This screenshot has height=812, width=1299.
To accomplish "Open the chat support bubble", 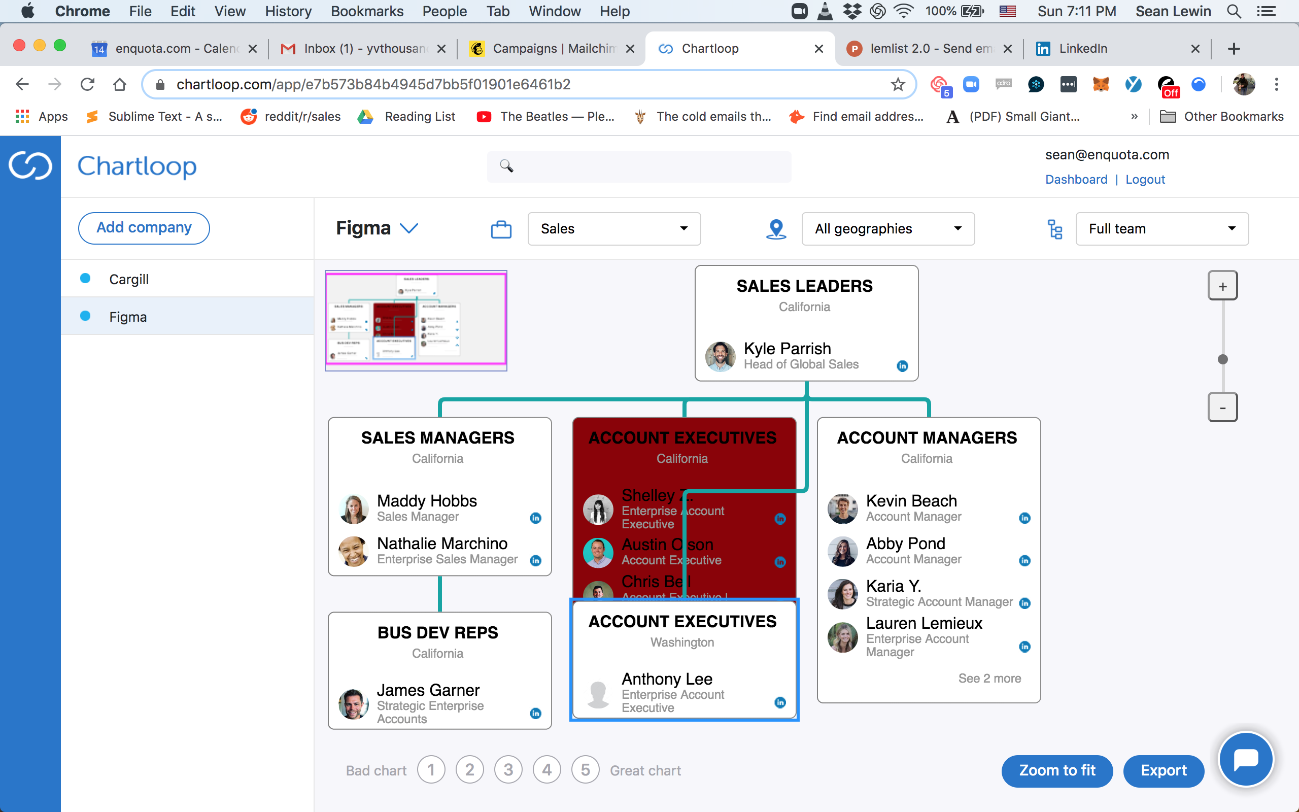I will point(1245,759).
